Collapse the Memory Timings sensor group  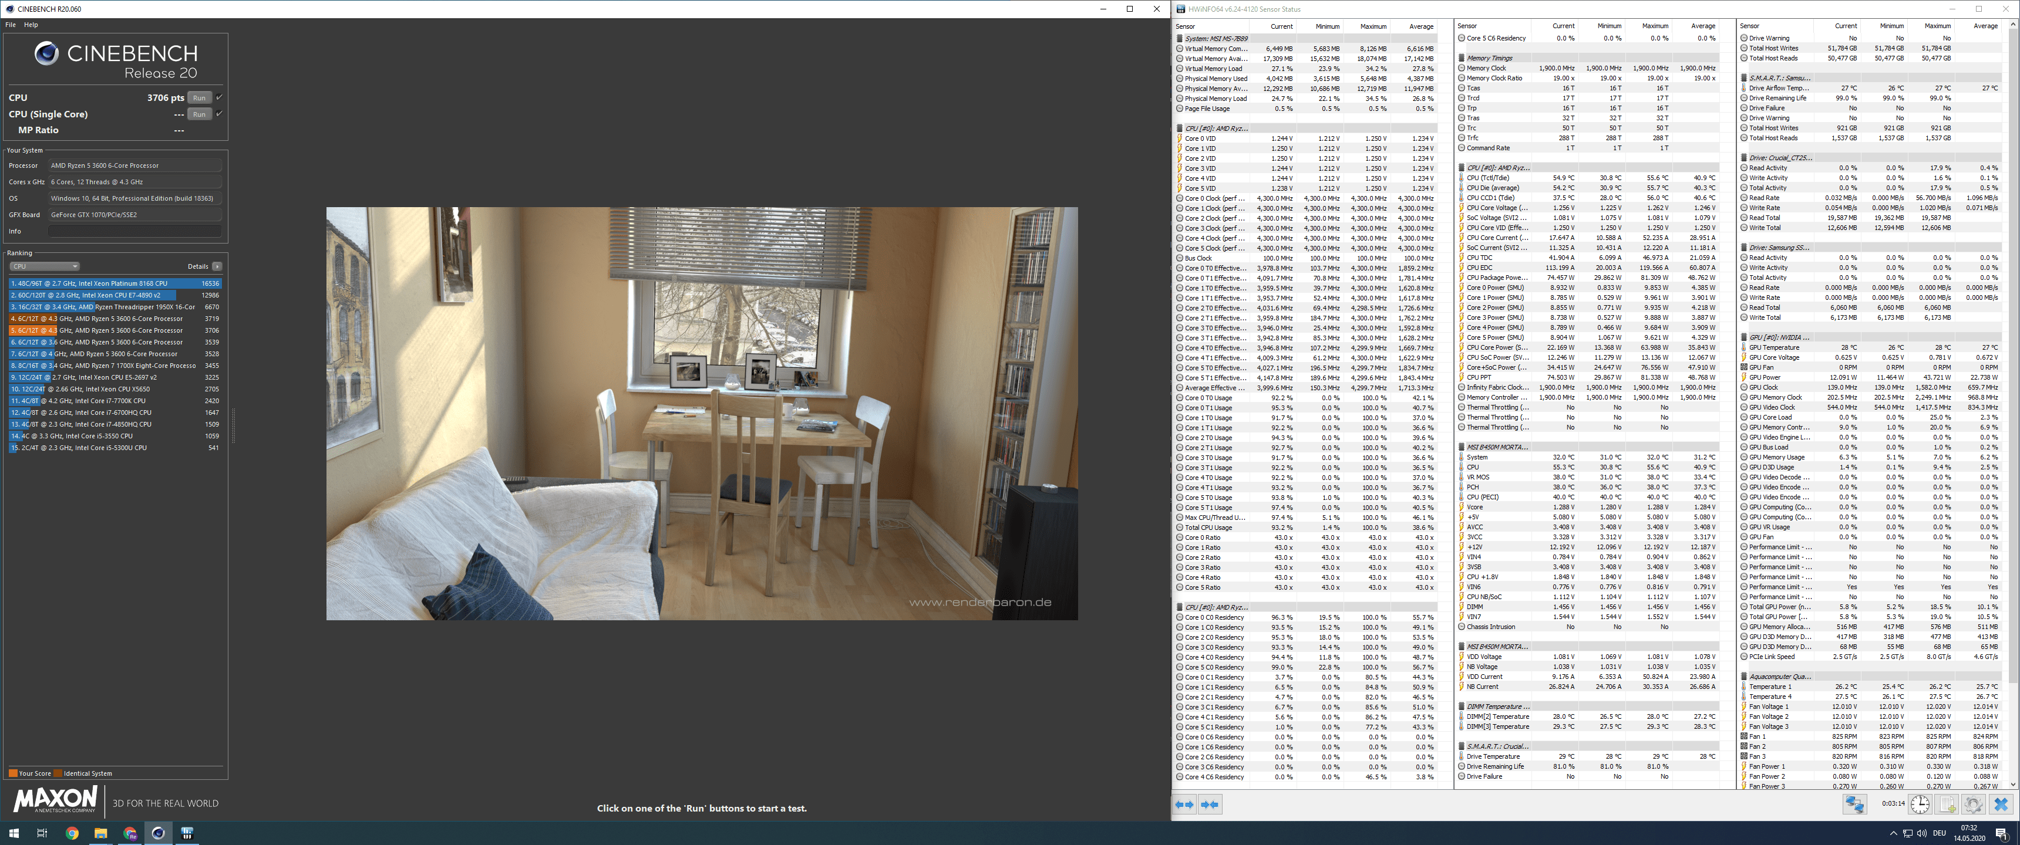(x=1462, y=58)
